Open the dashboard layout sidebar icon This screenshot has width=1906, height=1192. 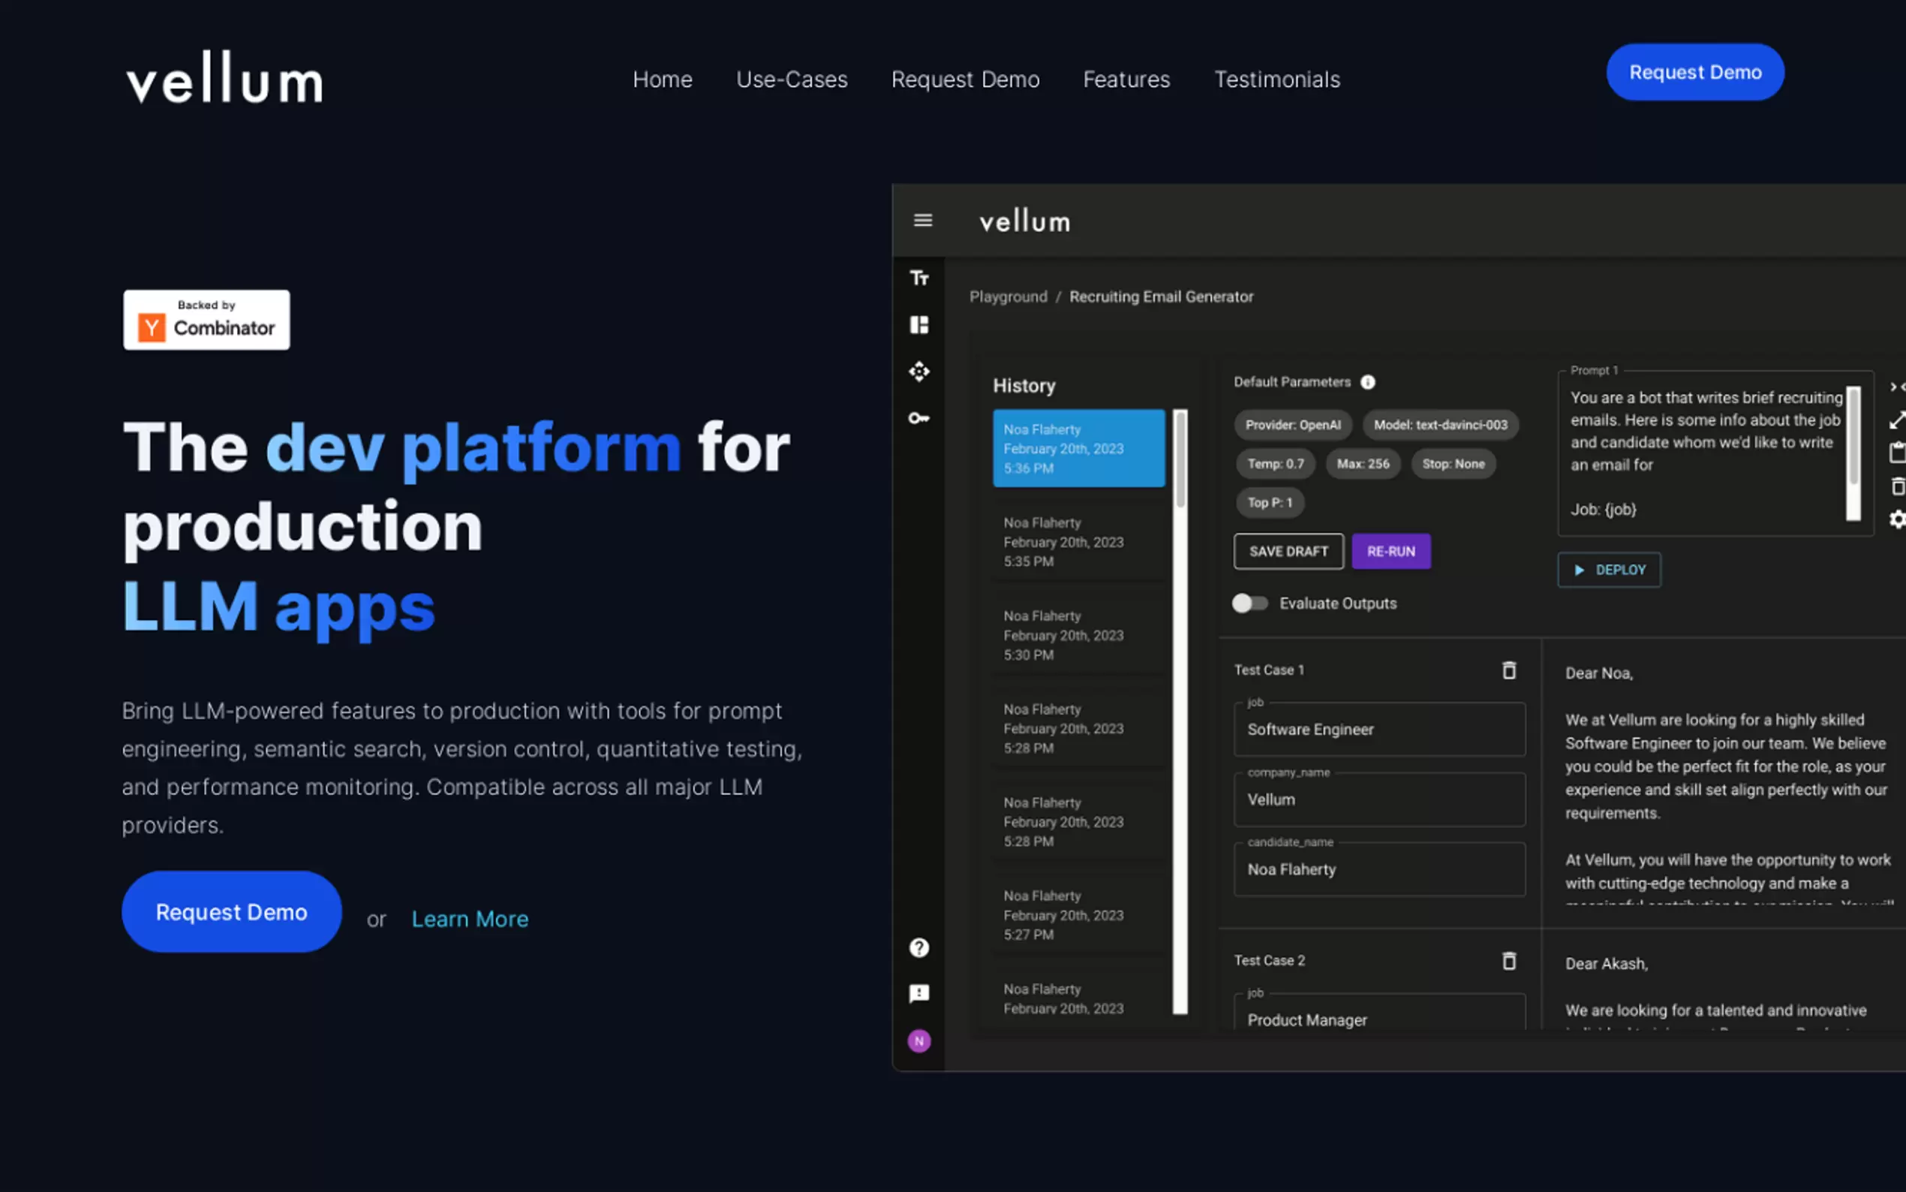click(x=918, y=325)
